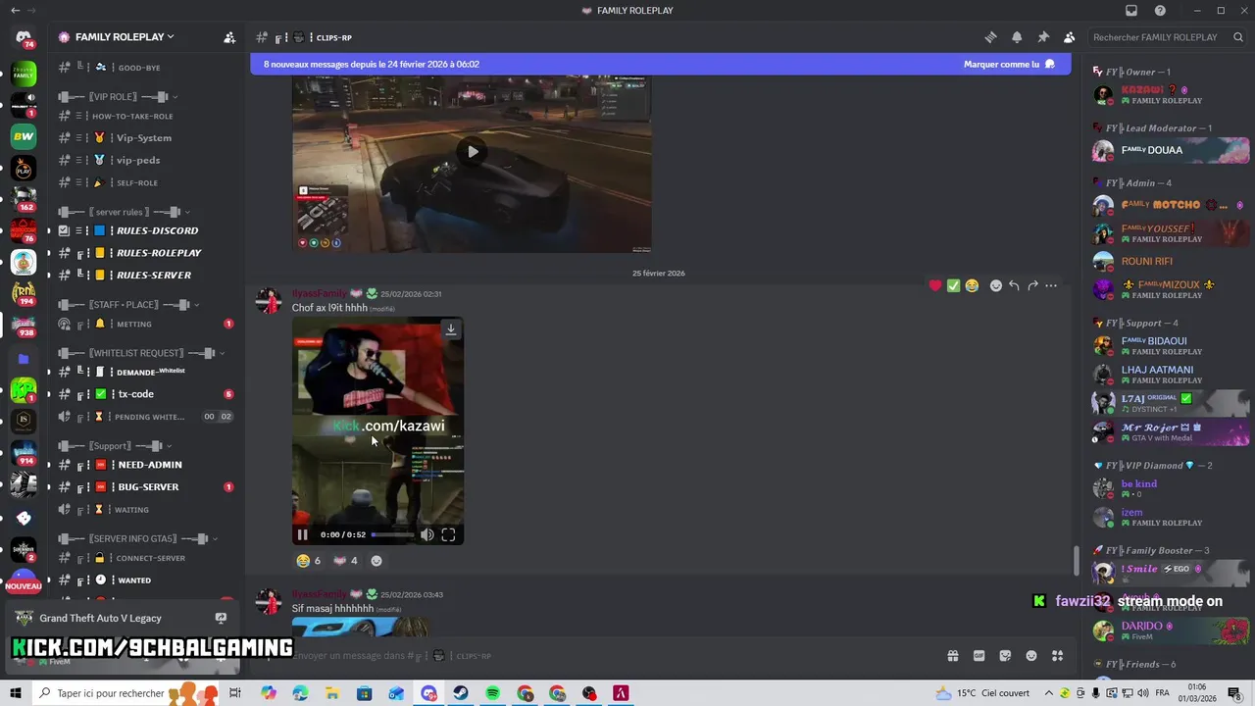Viewport: 1255px width, 706px height.
Task: Play the top GTA car video
Action: pyautogui.click(x=473, y=151)
